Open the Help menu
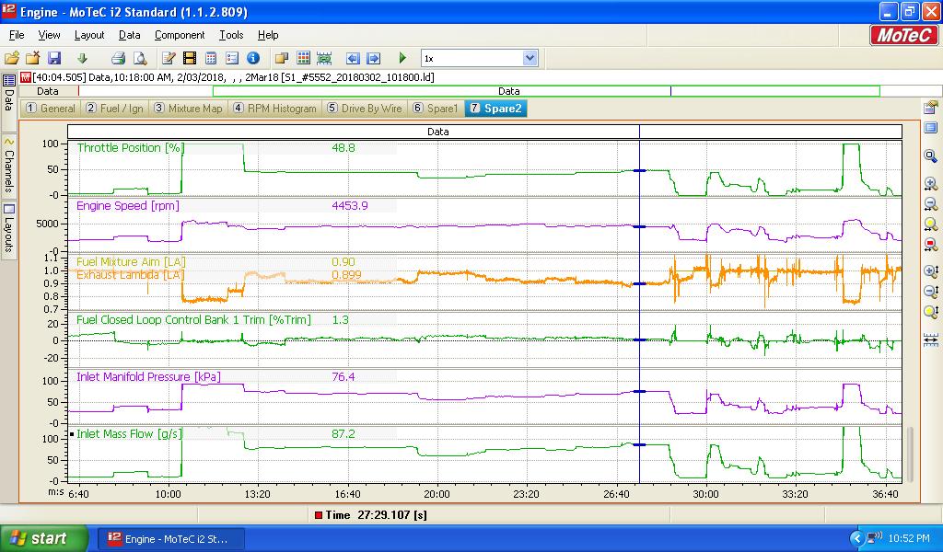943x552 pixels. [x=268, y=35]
